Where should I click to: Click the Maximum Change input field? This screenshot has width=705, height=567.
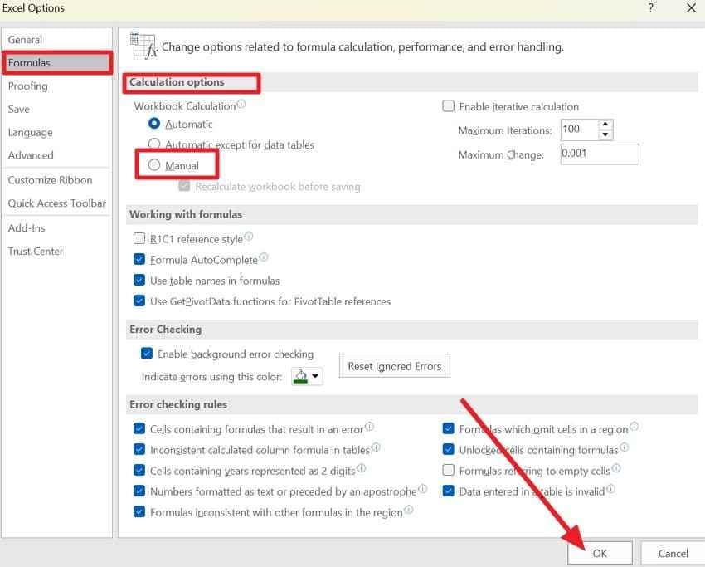point(600,154)
